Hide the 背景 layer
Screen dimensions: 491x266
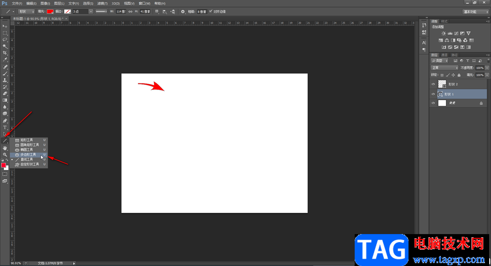(x=433, y=103)
